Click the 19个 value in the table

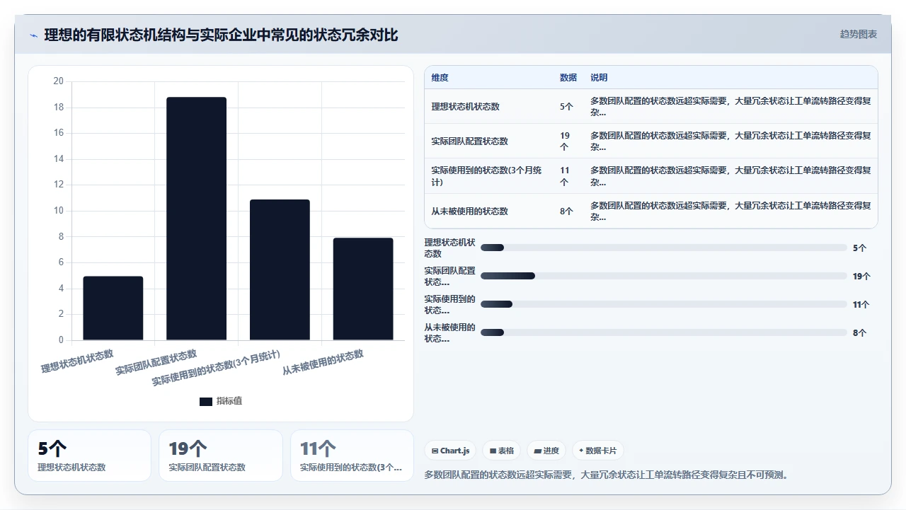click(x=565, y=141)
